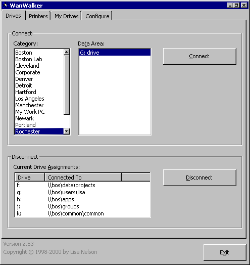Click the Category list scrollbar thumb
Screen dimensions: 250x265
pyautogui.click(x=67, y=85)
